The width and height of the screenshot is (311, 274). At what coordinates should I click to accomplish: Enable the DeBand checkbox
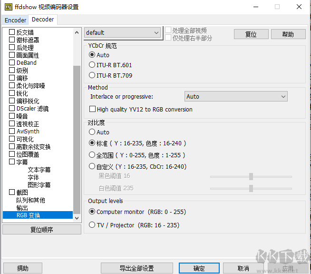point(12,62)
